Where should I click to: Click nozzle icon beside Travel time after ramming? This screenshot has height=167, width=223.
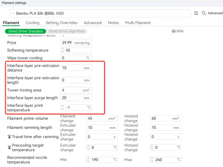coord(9,137)
